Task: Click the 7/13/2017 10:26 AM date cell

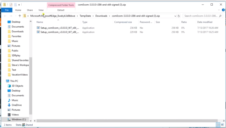Action: pos(208,28)
